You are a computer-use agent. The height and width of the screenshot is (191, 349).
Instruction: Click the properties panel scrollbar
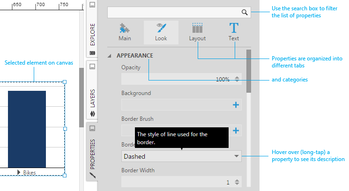(x=249, y=71)
